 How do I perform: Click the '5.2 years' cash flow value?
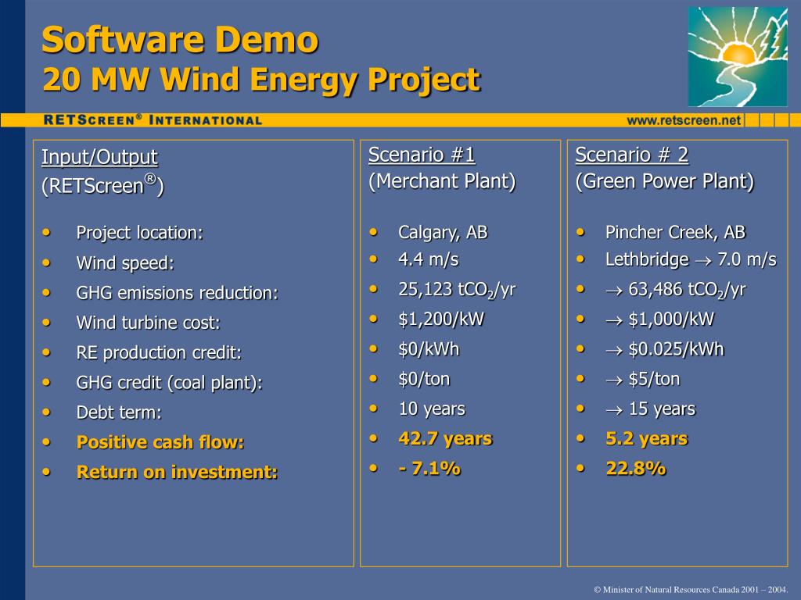point(647,439)
